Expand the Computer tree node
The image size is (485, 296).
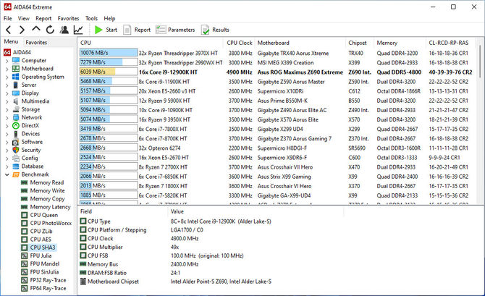7,61
